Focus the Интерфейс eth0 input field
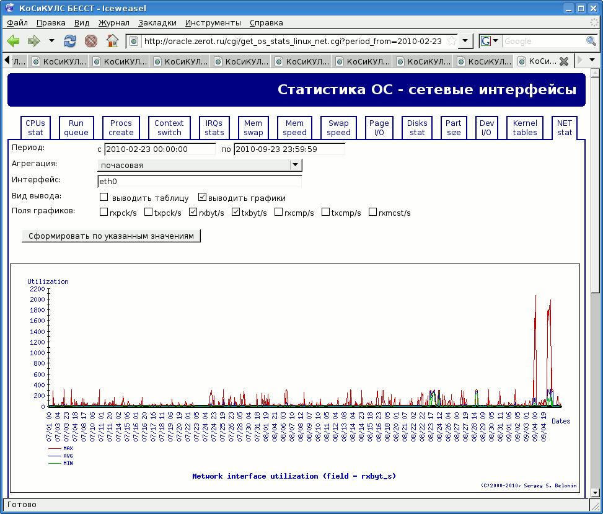The width and height of the screenshot is (603, 514). pyautogui.click(x=200, y=181)
